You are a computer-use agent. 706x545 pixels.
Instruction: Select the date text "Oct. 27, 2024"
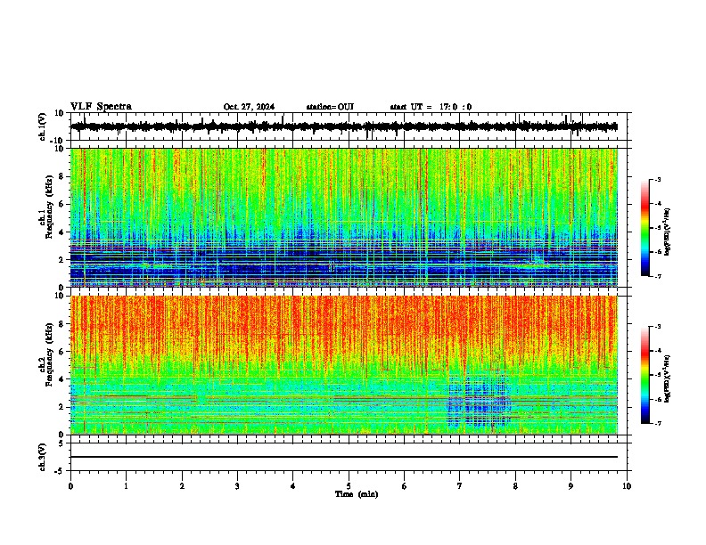pos(249,107)
